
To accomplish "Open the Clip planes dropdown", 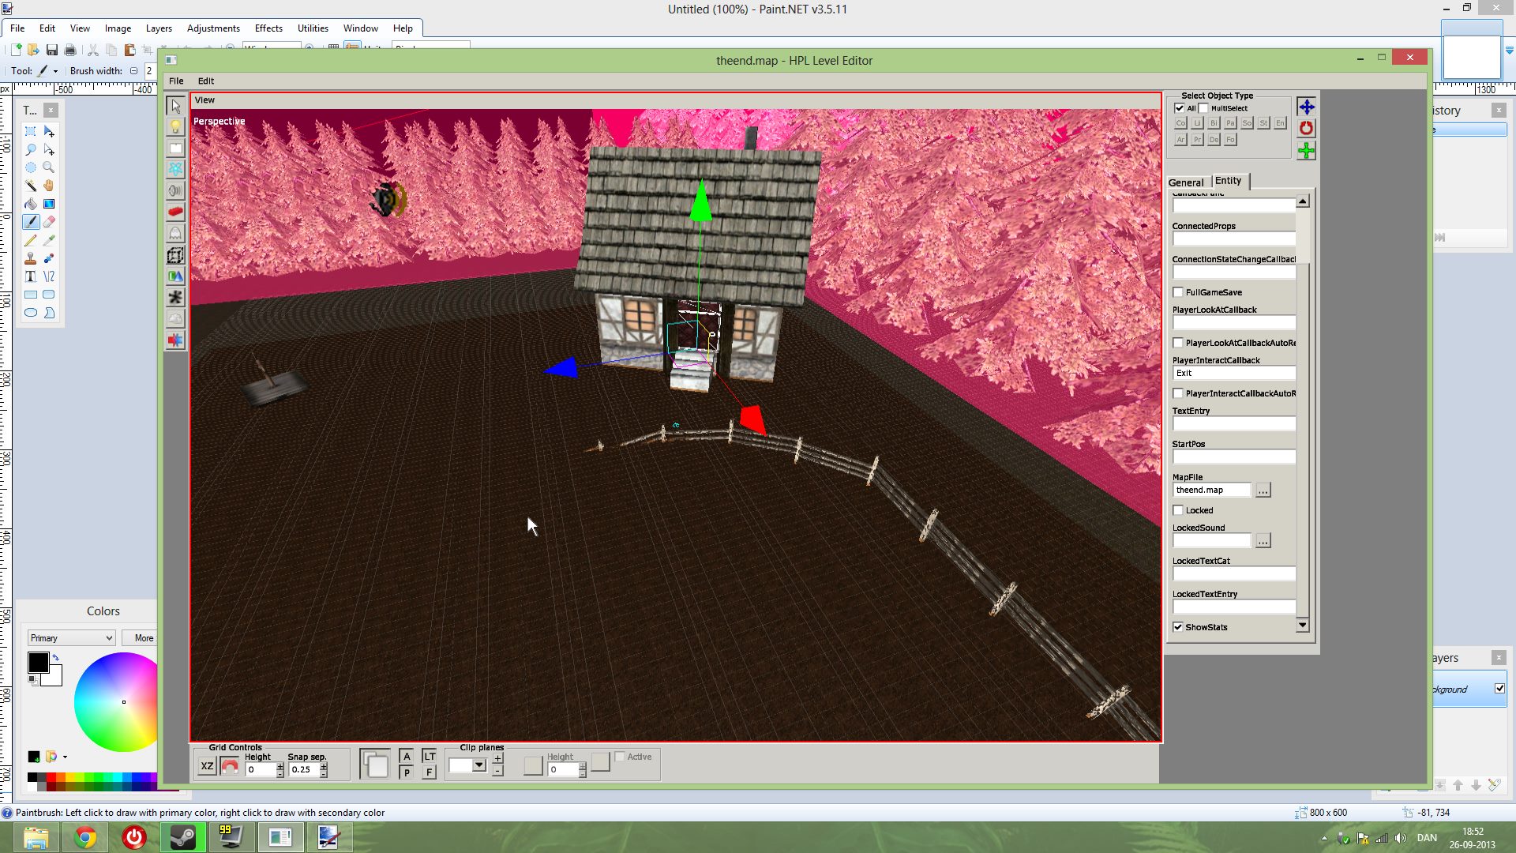I will pyautogui.click(x=478, y=765).
